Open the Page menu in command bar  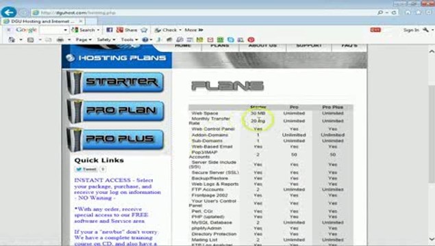[x=84, y=40]
